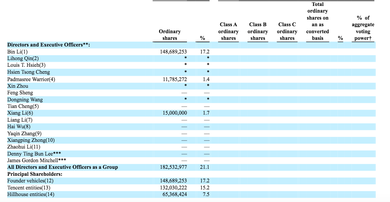This screenshot has width=390, height=202.
Task: Select Tencent's 132,030,222 shares value
Action: pos(173,188)
